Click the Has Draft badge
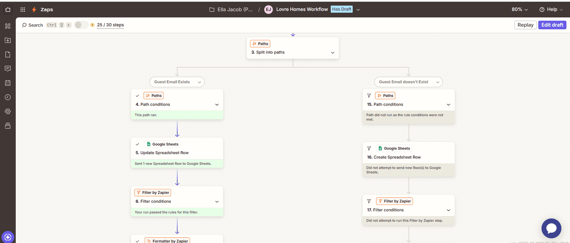 click(x=342, y=9)
